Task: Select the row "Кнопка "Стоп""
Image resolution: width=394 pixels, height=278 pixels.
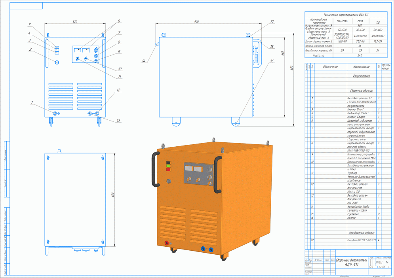Action: [x=348, y=110]
